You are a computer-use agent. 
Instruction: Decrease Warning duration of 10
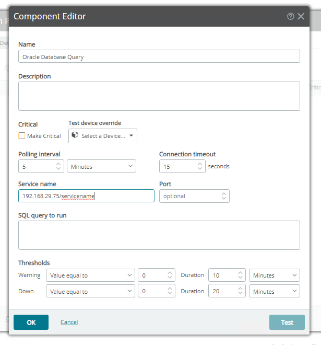240,277
